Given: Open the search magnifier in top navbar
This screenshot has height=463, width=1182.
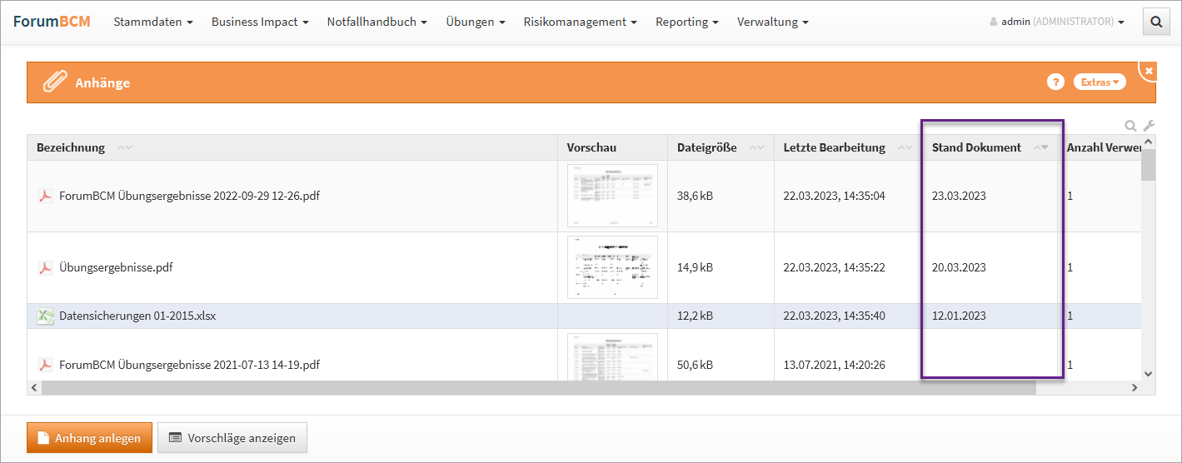Looking at the screenshot, I should click(1155, 22).
